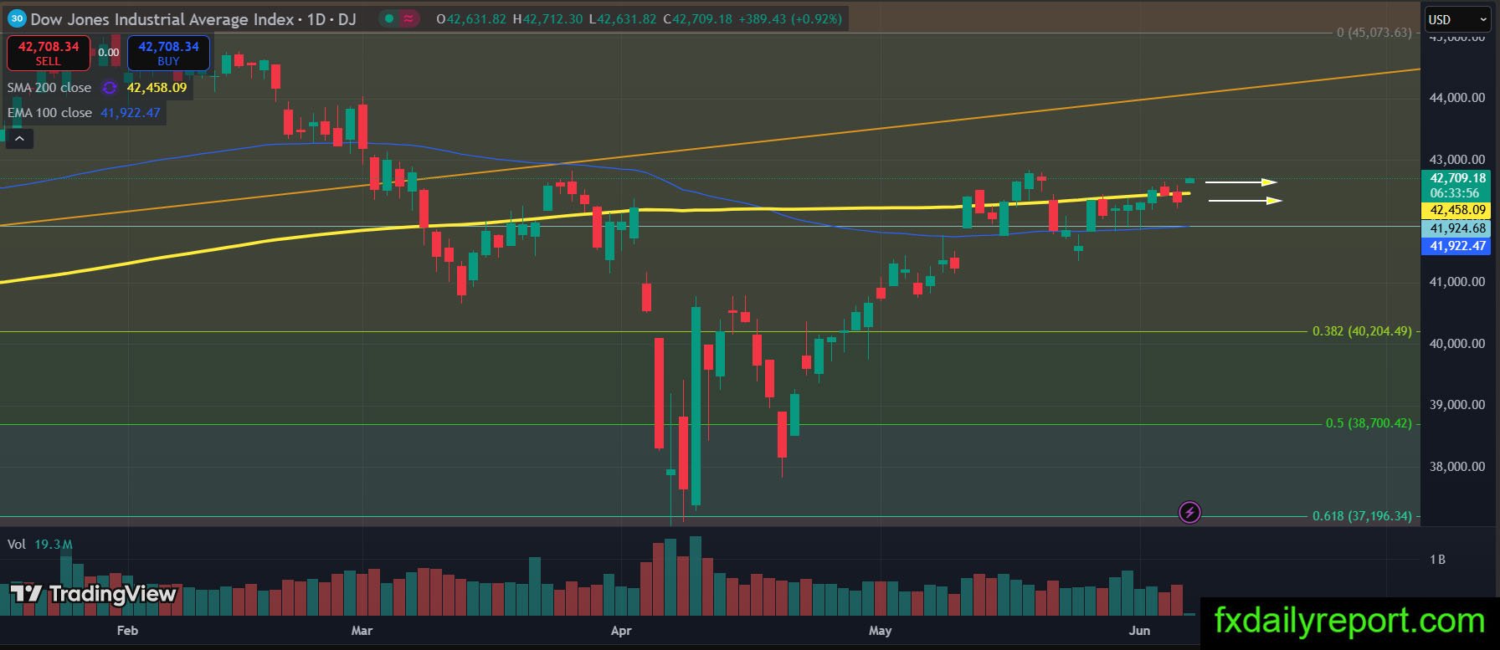Open the USD currency dropdown
The height and width of the screenshot is (650, 1500).
point(1457,19)
